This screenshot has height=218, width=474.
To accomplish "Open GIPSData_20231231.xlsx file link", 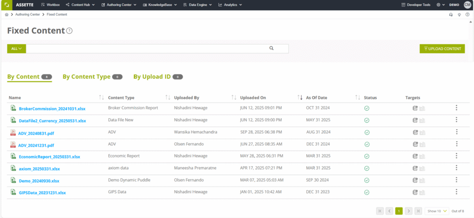I will pos(43,192).
